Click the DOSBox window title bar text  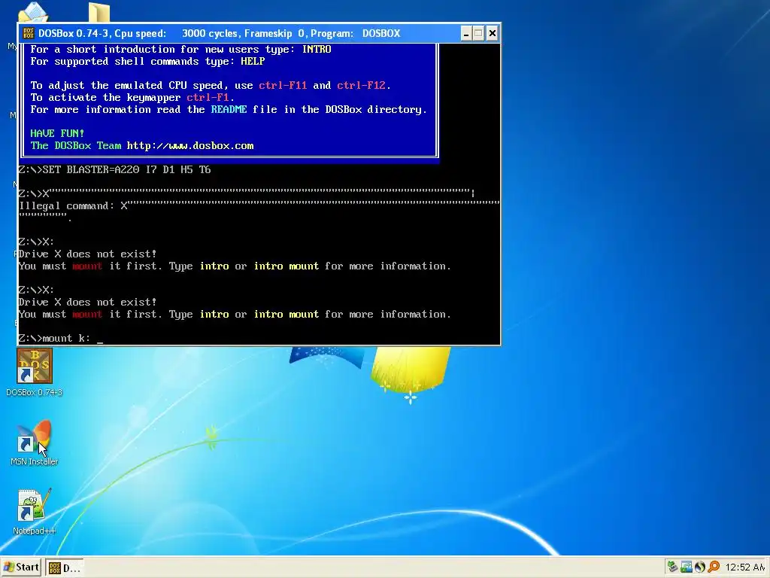219,33
